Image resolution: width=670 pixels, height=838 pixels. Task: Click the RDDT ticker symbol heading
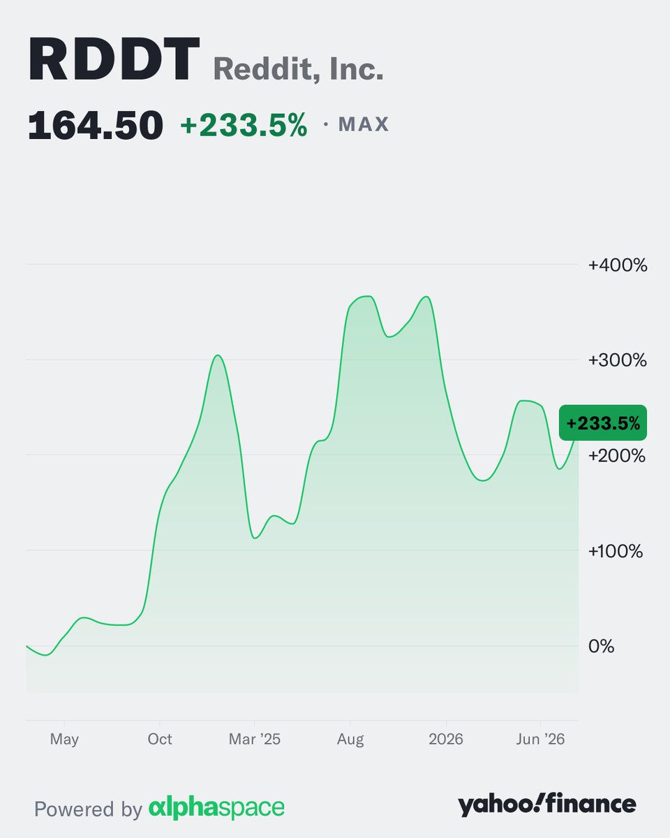(x=114, y=62)
